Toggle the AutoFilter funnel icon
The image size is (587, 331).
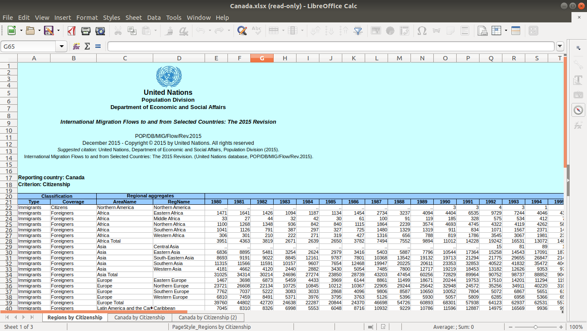click(358, 31)
